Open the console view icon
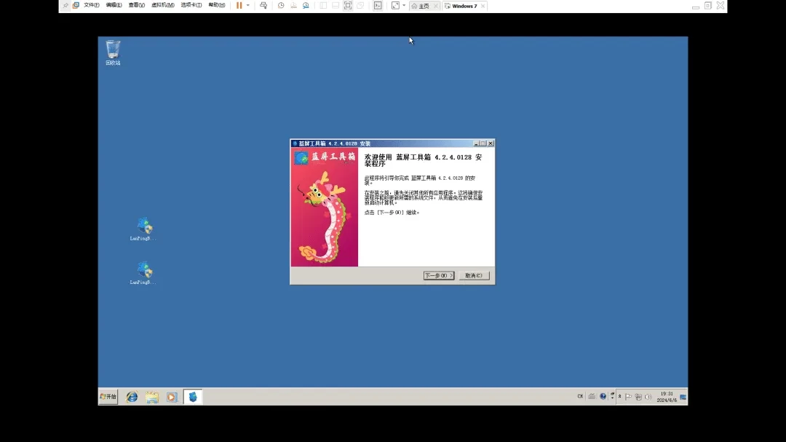Image resolution: width=786 pixels, height=442 pixels. (x=378, y=5)
